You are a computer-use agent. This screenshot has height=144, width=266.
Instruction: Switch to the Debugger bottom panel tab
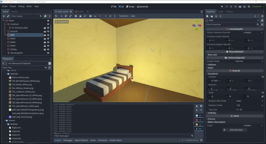click(x=68, y=140)
